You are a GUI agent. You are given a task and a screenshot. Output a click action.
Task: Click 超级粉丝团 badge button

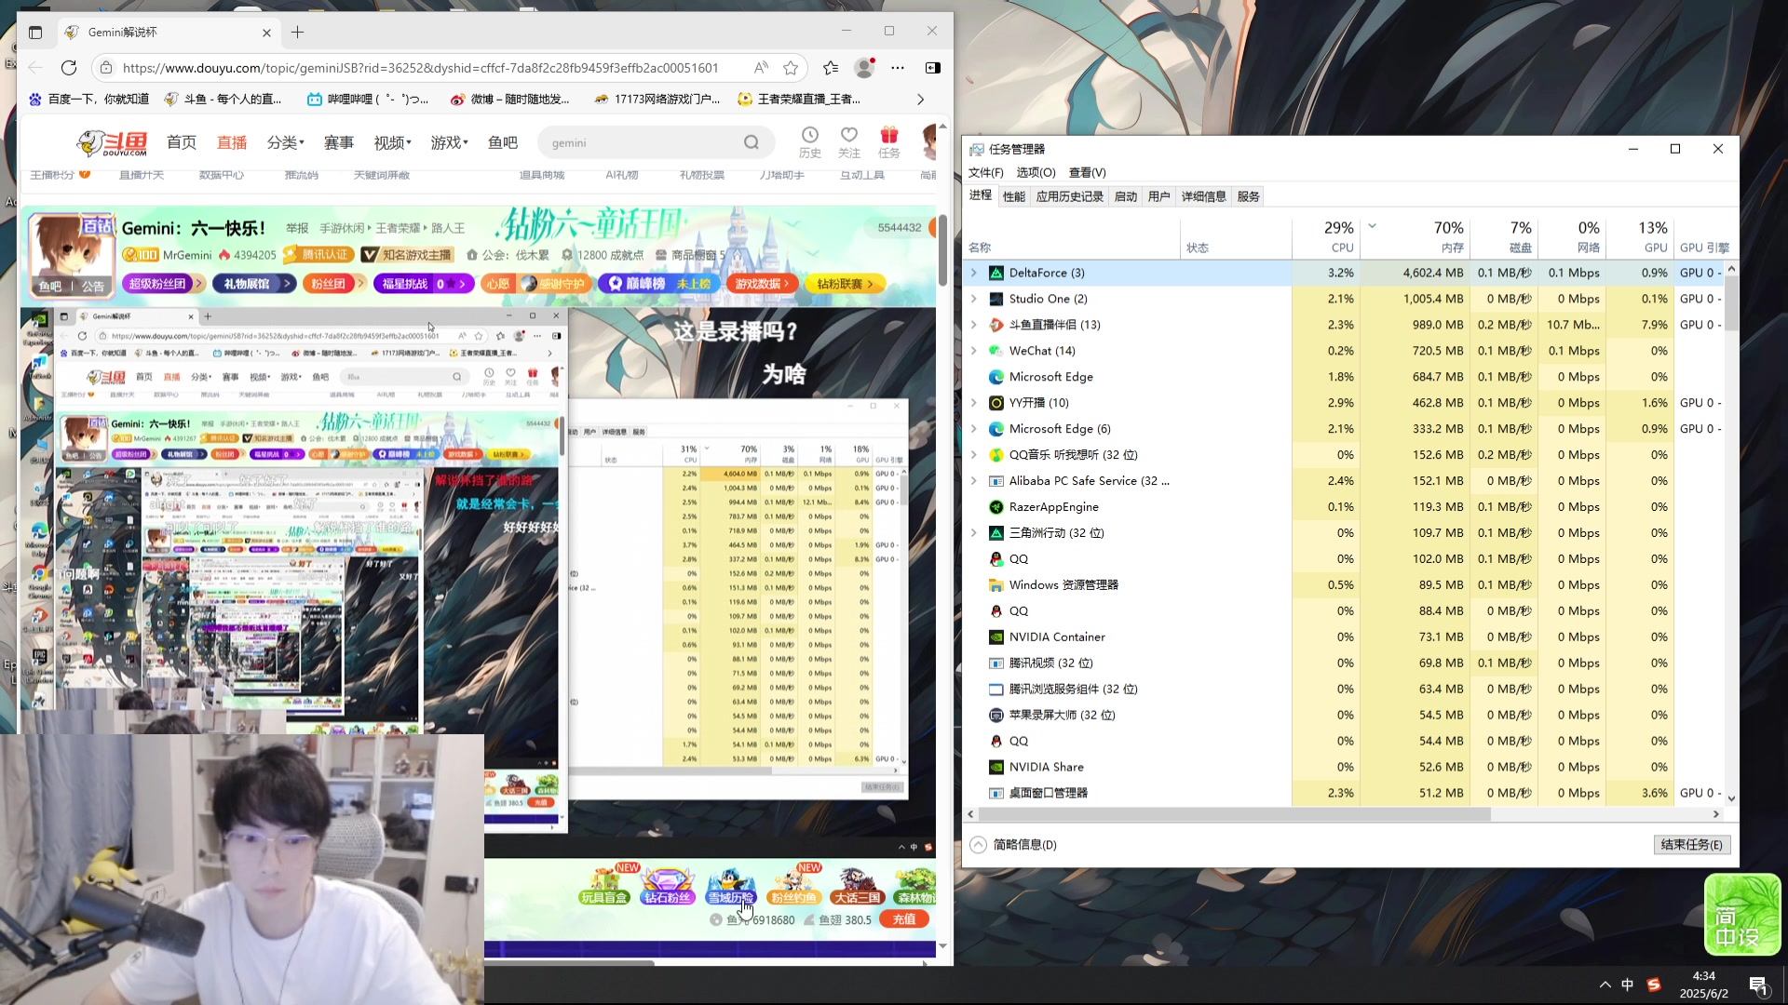163,284
